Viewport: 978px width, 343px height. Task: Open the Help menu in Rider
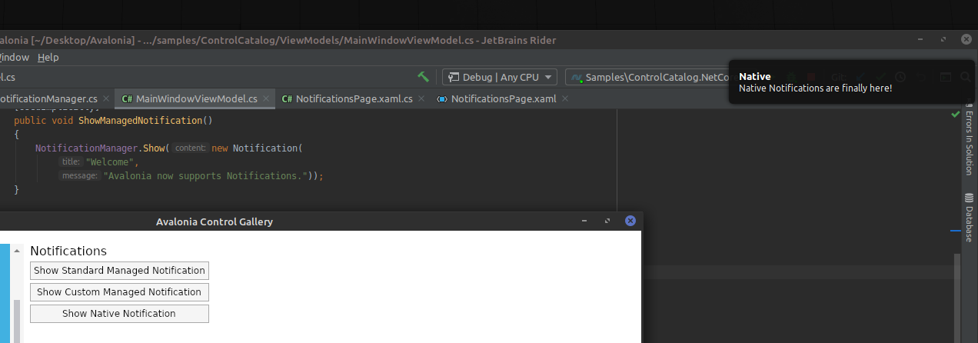[x=48, y=58]
